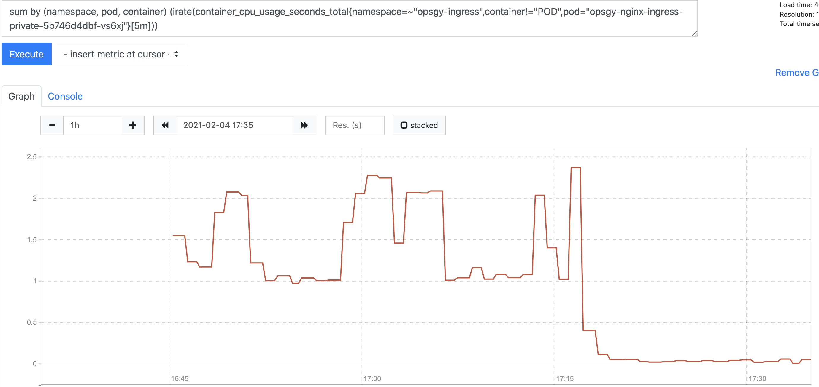
Task: Uncheck the stacked display setting
Action: (418, 125)
